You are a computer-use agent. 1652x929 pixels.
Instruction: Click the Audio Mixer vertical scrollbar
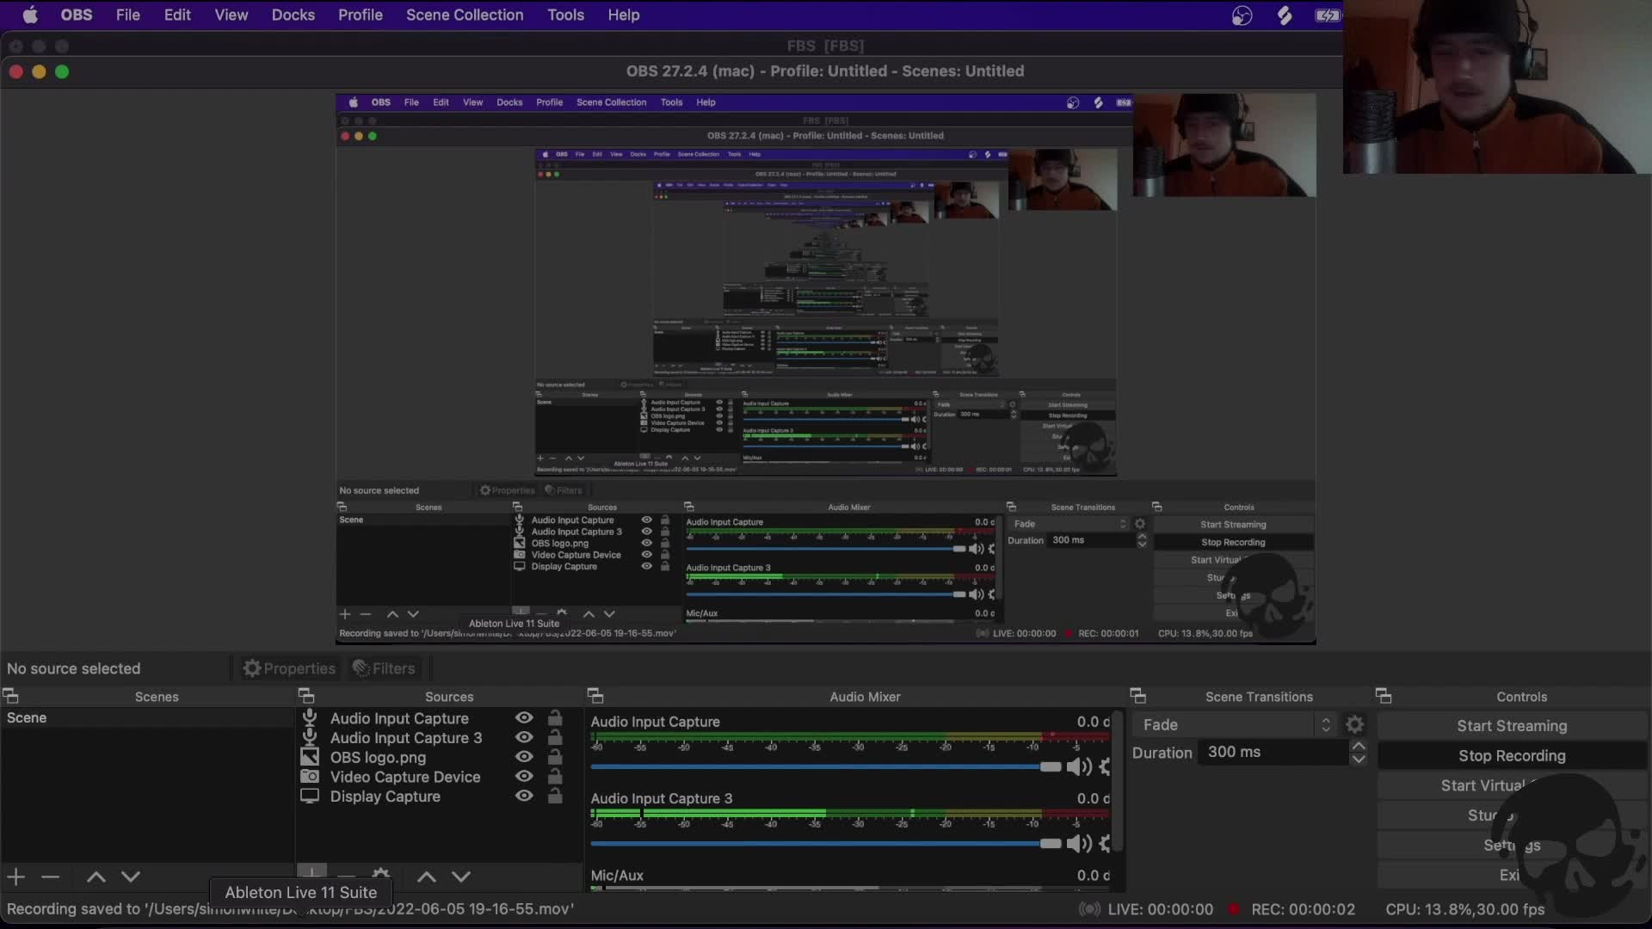[x=1117, y=783]
